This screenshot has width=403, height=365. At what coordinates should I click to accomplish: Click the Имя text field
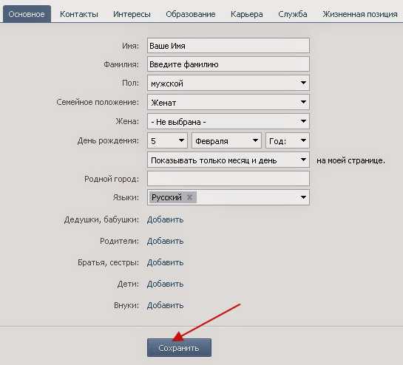[x=228, y=46]
